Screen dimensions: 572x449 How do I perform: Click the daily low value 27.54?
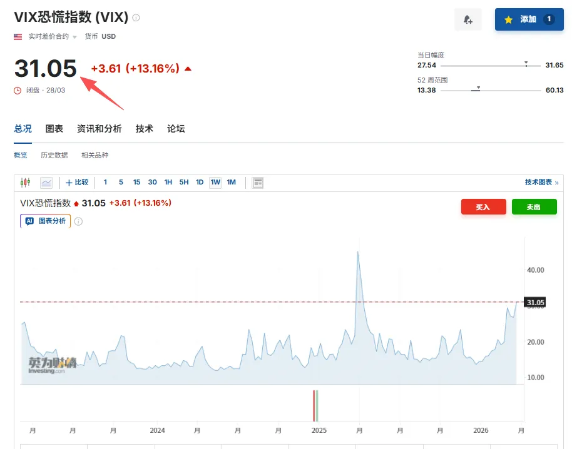[426, 65]
